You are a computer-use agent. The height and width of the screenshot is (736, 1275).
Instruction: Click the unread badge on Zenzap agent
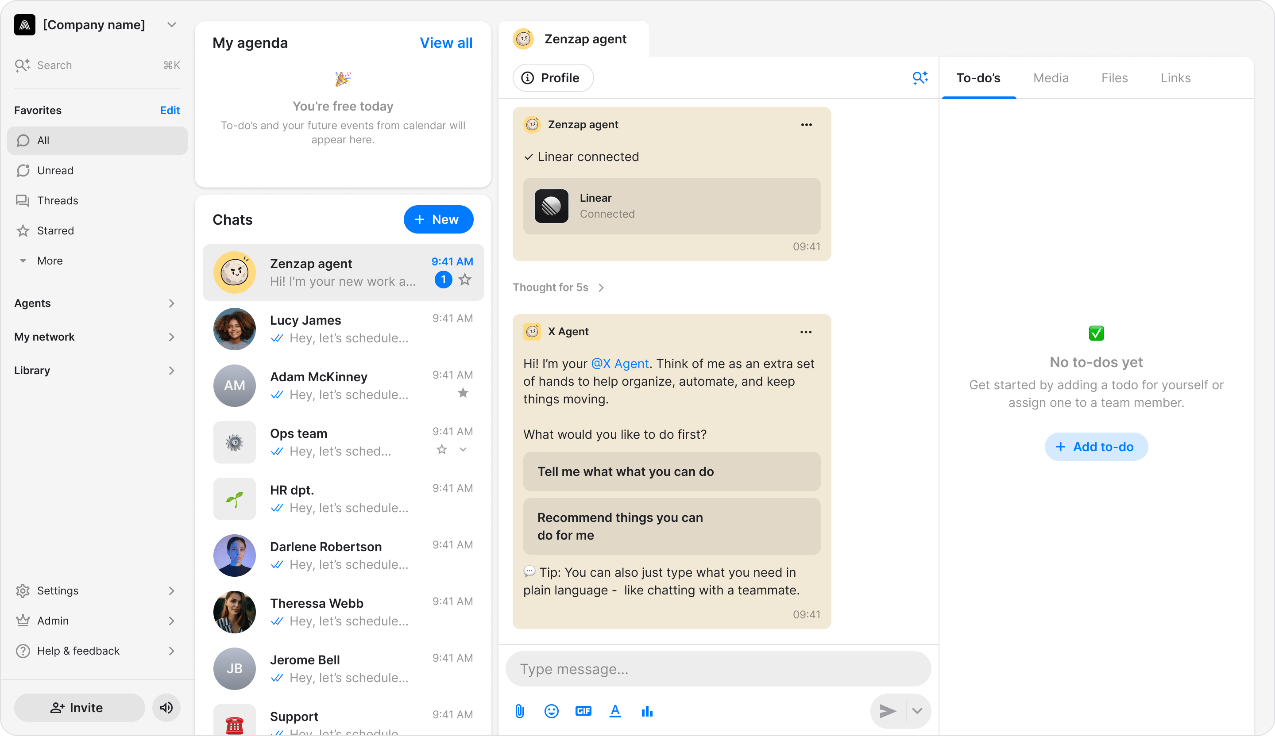[443, 280]
